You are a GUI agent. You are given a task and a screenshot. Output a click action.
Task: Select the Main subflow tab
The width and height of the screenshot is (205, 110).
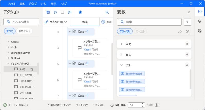(85, 22)
